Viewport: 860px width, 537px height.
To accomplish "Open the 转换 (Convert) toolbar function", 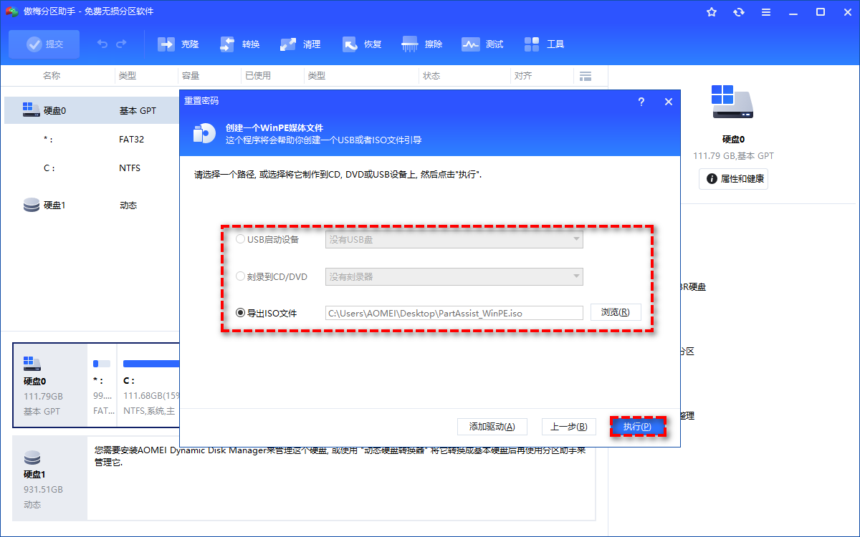I will (x=239, y=44).
